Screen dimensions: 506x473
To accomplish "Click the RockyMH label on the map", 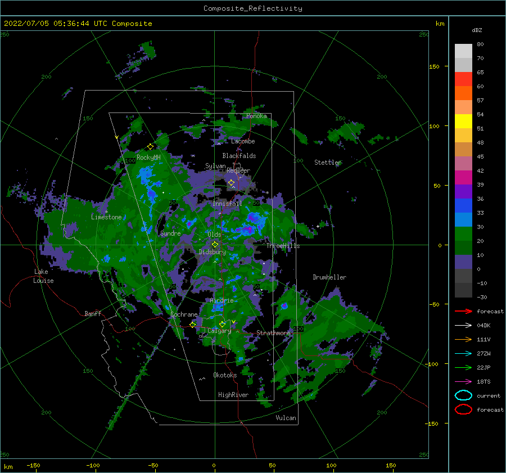I will [x=149, y=157].
